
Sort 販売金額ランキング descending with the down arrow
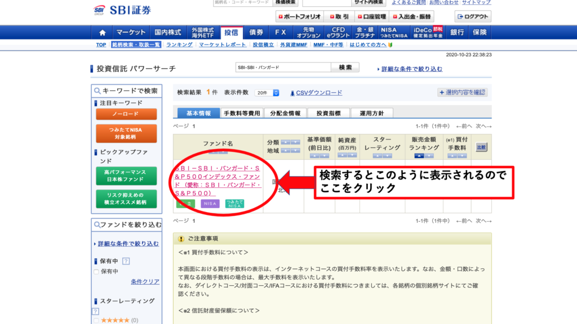(429, 156)
